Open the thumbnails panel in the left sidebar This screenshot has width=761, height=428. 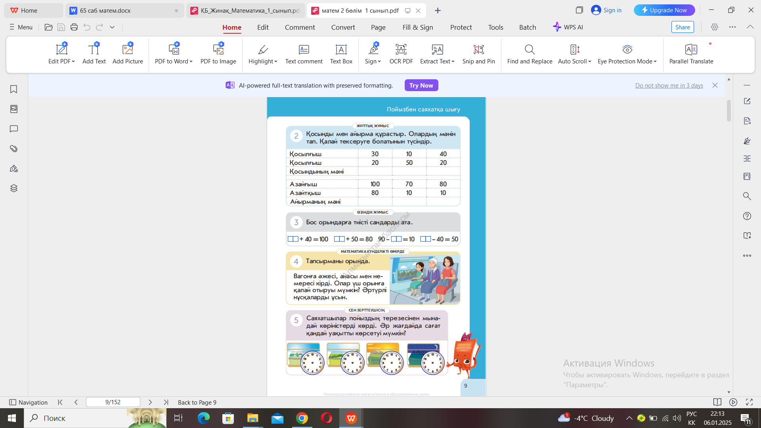[14, 109]
